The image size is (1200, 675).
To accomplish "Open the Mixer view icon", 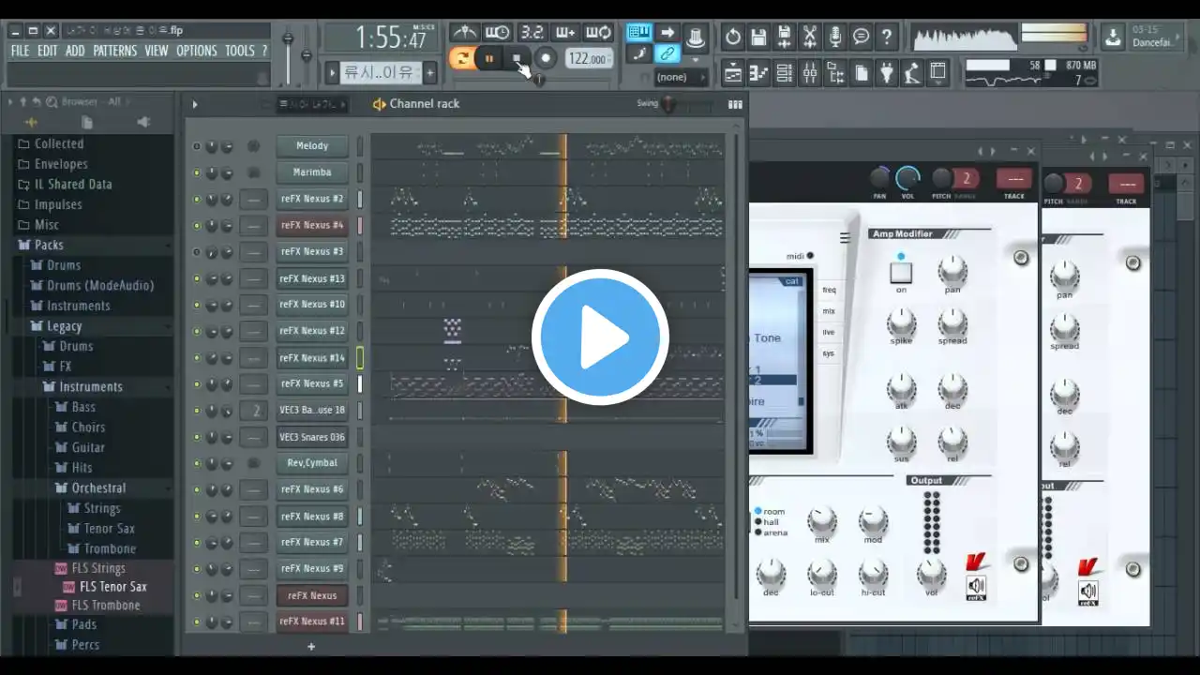I will 810,72.
